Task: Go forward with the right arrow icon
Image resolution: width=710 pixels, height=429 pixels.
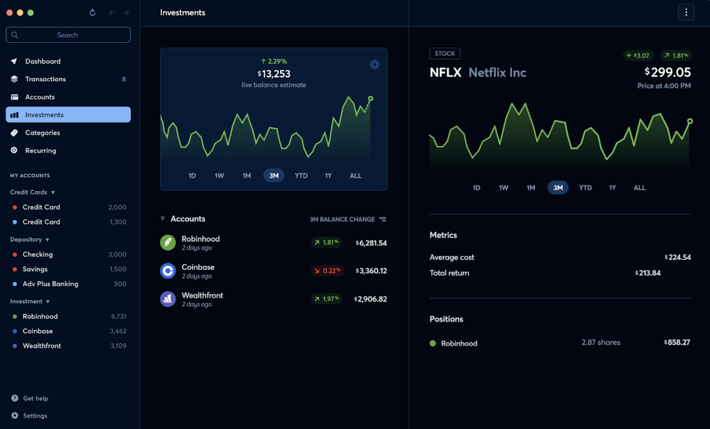Action: click(x=126, y=12)
